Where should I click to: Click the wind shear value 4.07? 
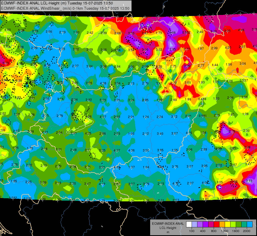click(103, 117)
